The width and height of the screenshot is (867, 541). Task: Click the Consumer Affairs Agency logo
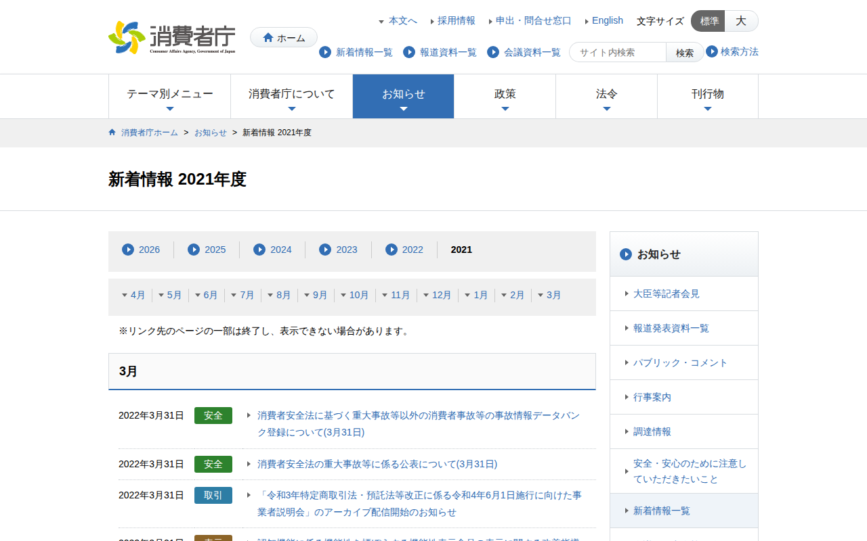click(172, 37)
